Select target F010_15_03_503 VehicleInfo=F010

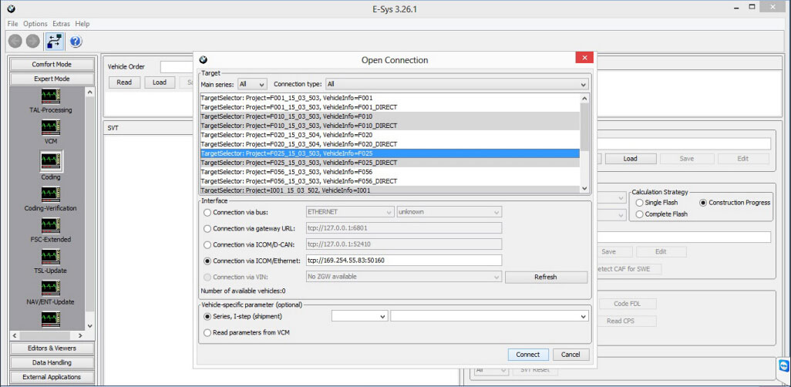[390, 116]
